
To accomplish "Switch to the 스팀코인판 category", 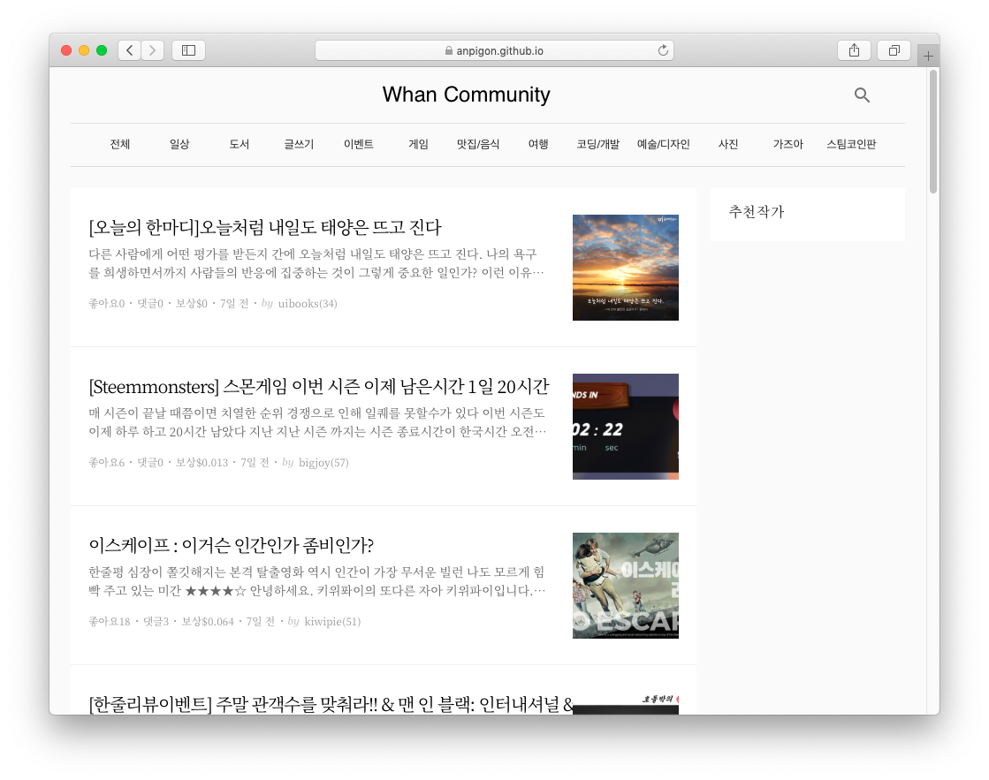I will click(x=851, y=144).
